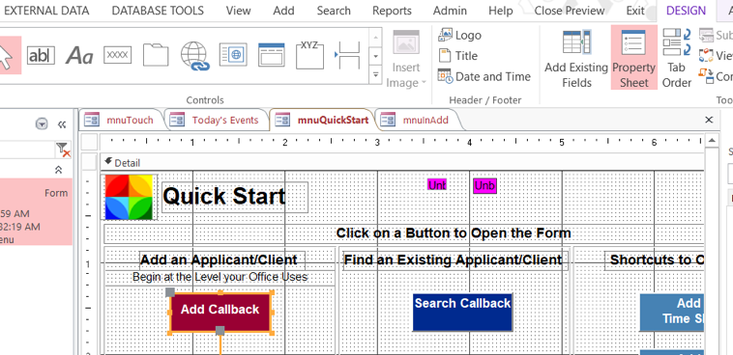The image size is (733, 355).
Task: Pick the Web Browser control
Action: [x=233, y=55]
